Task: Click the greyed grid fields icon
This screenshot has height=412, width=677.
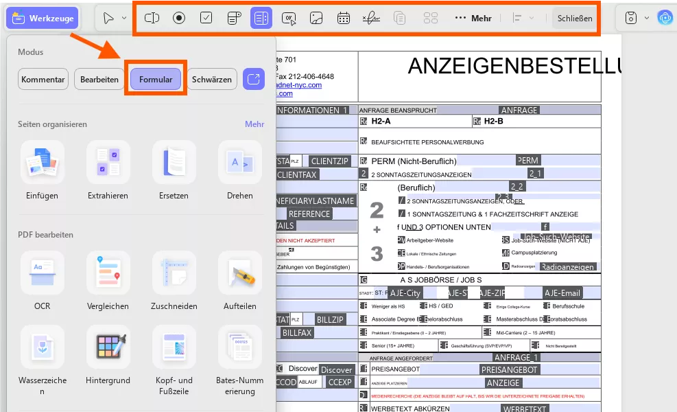Action: pos(431,18)
